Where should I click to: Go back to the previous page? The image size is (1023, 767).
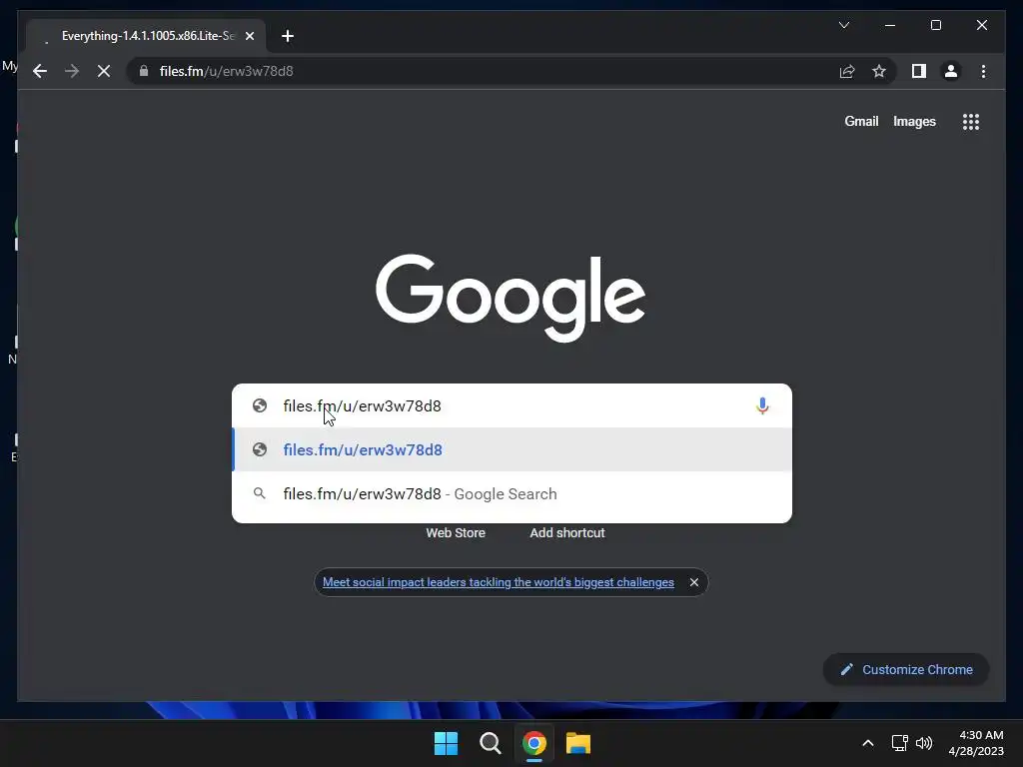coord(40,71)
